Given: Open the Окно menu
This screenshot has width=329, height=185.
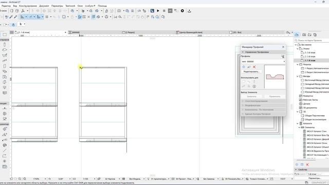Looking at the screenshot, I should point(80,6).
